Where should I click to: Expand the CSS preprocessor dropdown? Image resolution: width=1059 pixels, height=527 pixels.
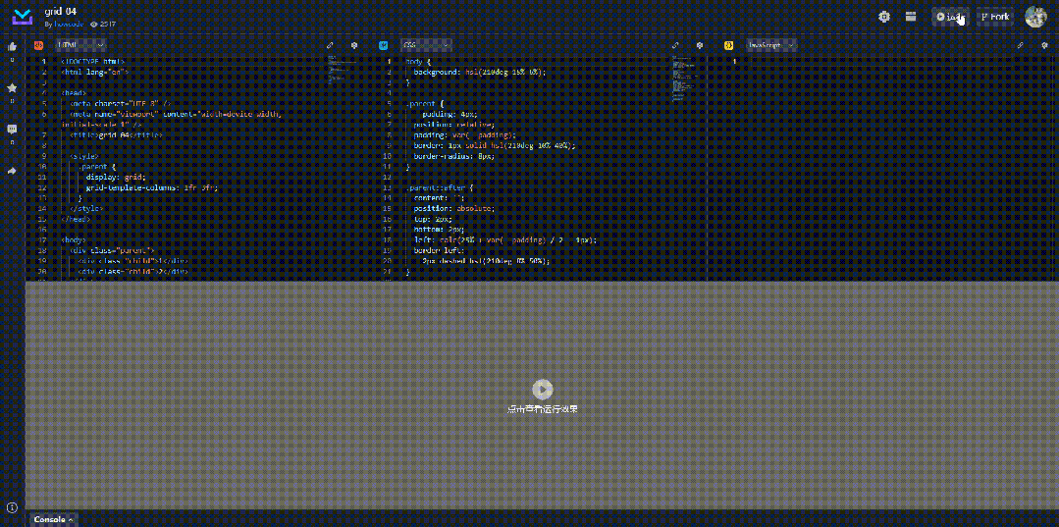click(426, 45)
